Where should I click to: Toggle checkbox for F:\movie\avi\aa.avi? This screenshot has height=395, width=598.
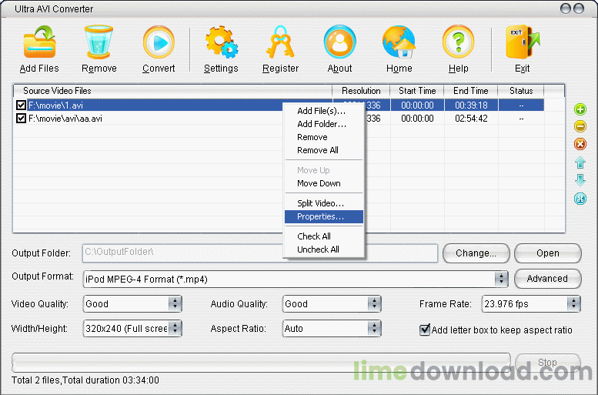coord(22,119)
